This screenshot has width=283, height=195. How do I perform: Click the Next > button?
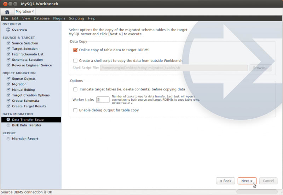pos(247,181)
